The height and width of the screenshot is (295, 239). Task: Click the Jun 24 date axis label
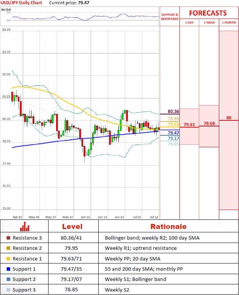(x=119, y=217)
